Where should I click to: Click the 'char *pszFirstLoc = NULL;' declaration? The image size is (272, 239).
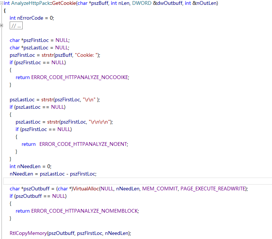(x=40, y=40)
